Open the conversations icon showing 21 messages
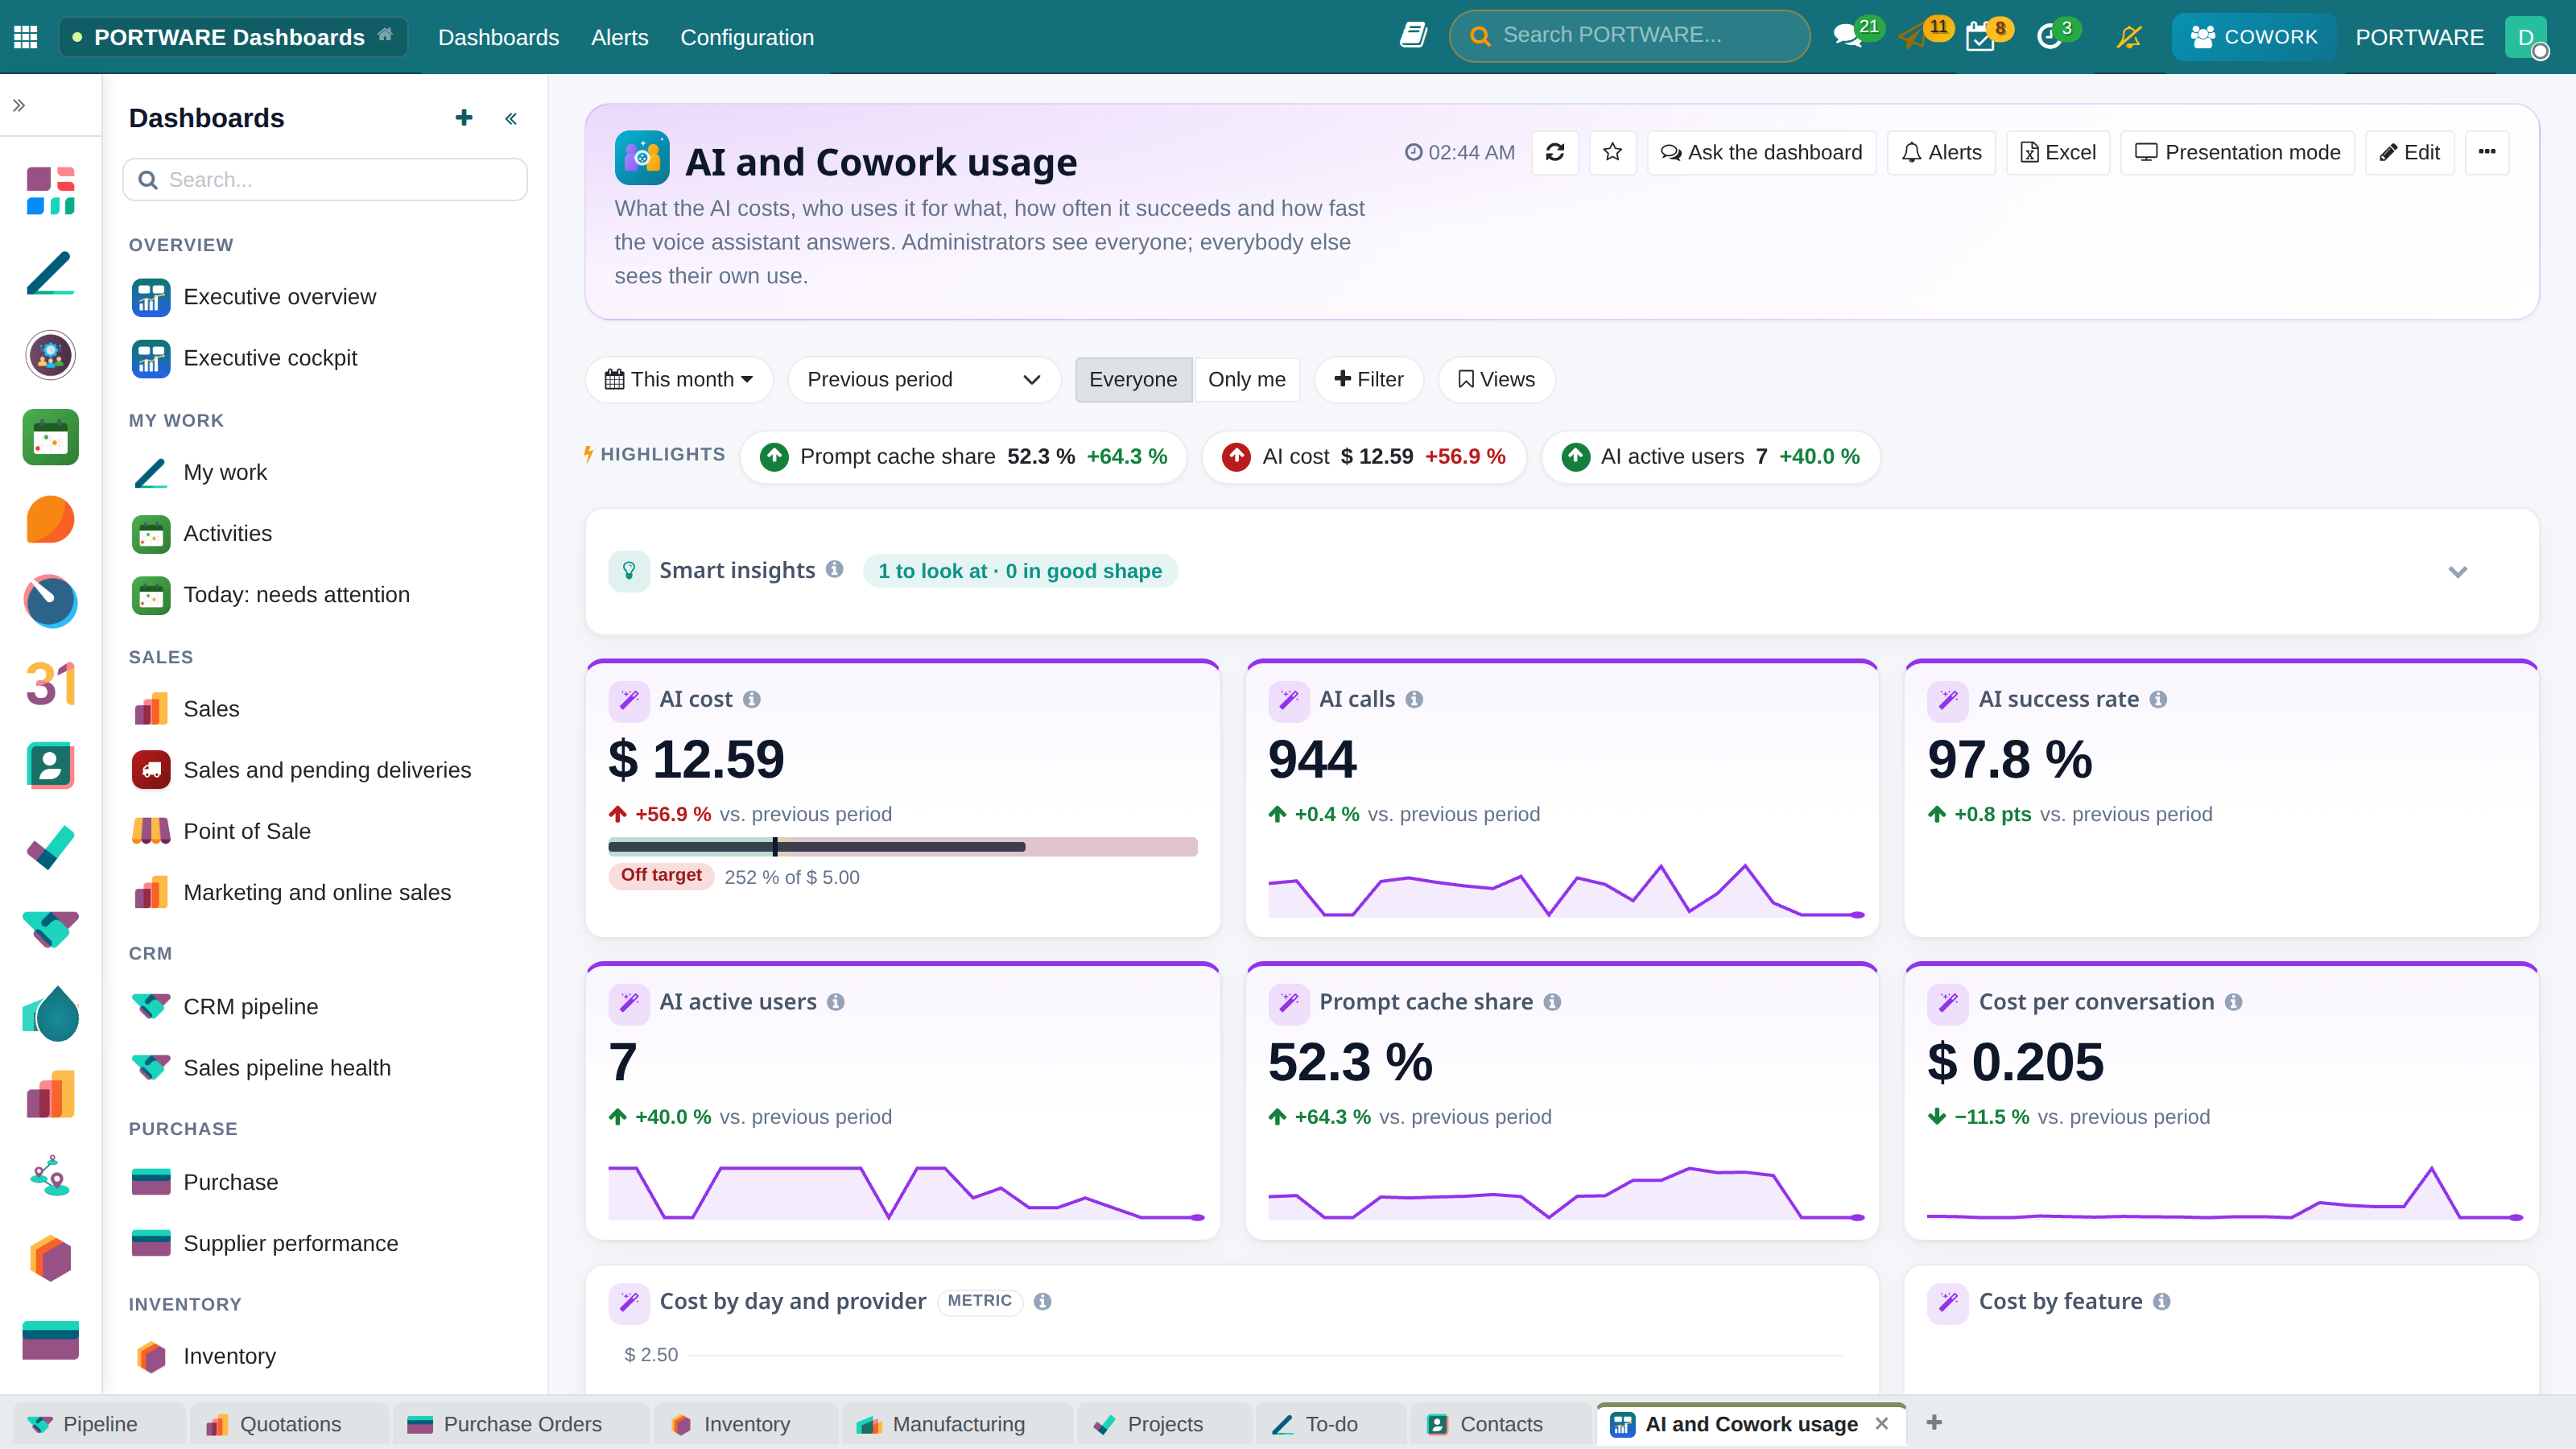Image resolution: width=2576 pixels, height=1449 pixels. pyautogui.click(x=1848, y=37)
